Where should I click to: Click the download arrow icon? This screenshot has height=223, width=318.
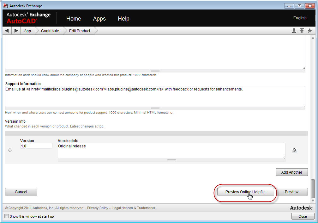tap(294, 31)
